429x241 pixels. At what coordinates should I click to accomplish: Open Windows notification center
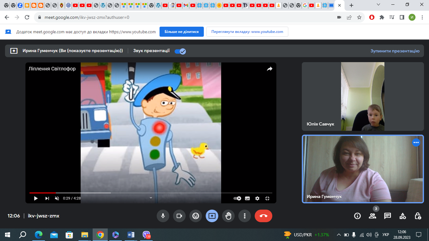coord(419,234)
